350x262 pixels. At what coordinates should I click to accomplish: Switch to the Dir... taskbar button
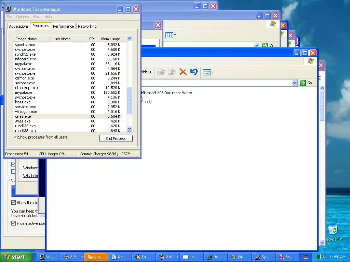click(x=144, y=257)
